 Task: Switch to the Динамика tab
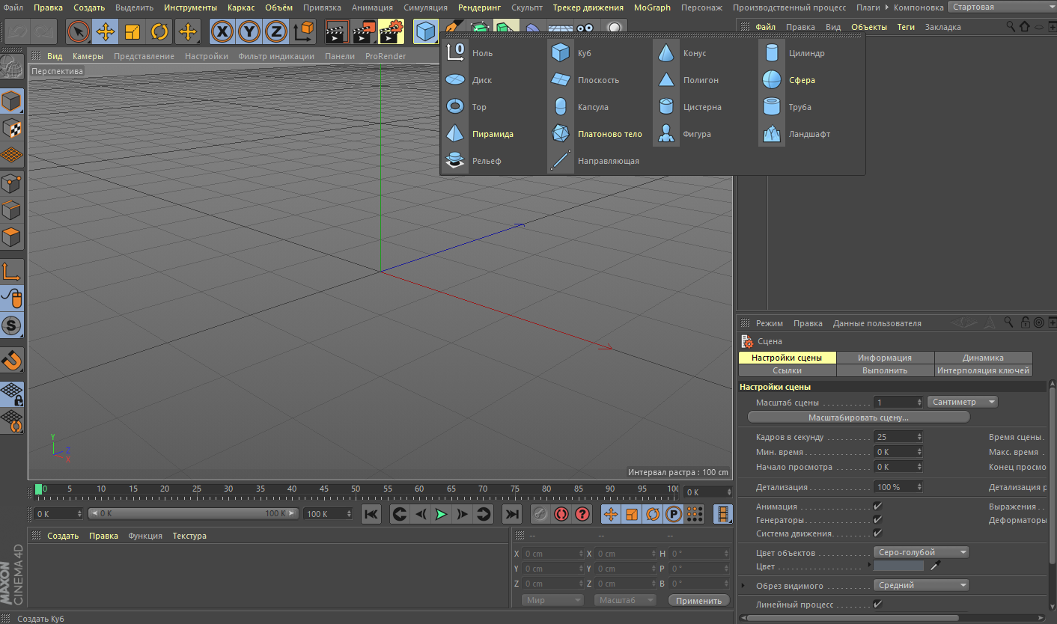(983, 358)
